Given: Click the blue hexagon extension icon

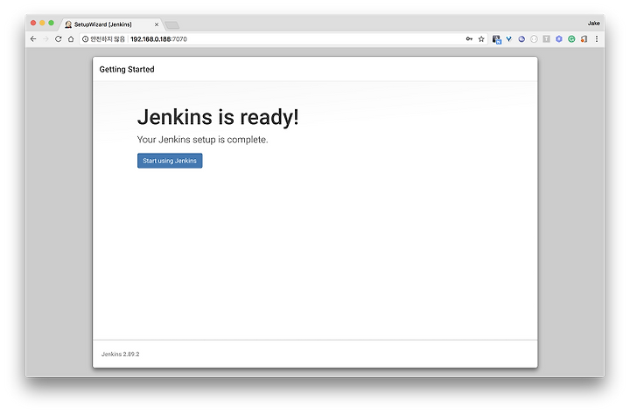Looking at the screenshot, I should [559, 39].
